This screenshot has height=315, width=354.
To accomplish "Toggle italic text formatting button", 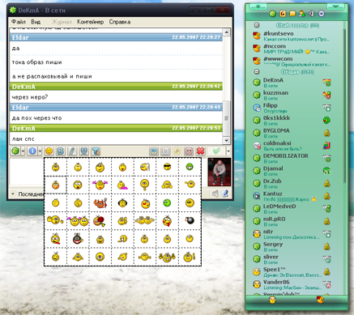I will [72, 151].
